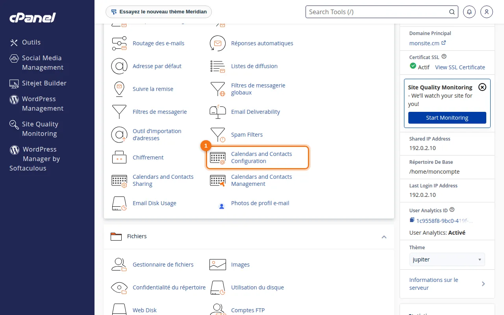Click the Email Deliverability mailbox icon
504x315 pixels.
click(x=218, y=112)
